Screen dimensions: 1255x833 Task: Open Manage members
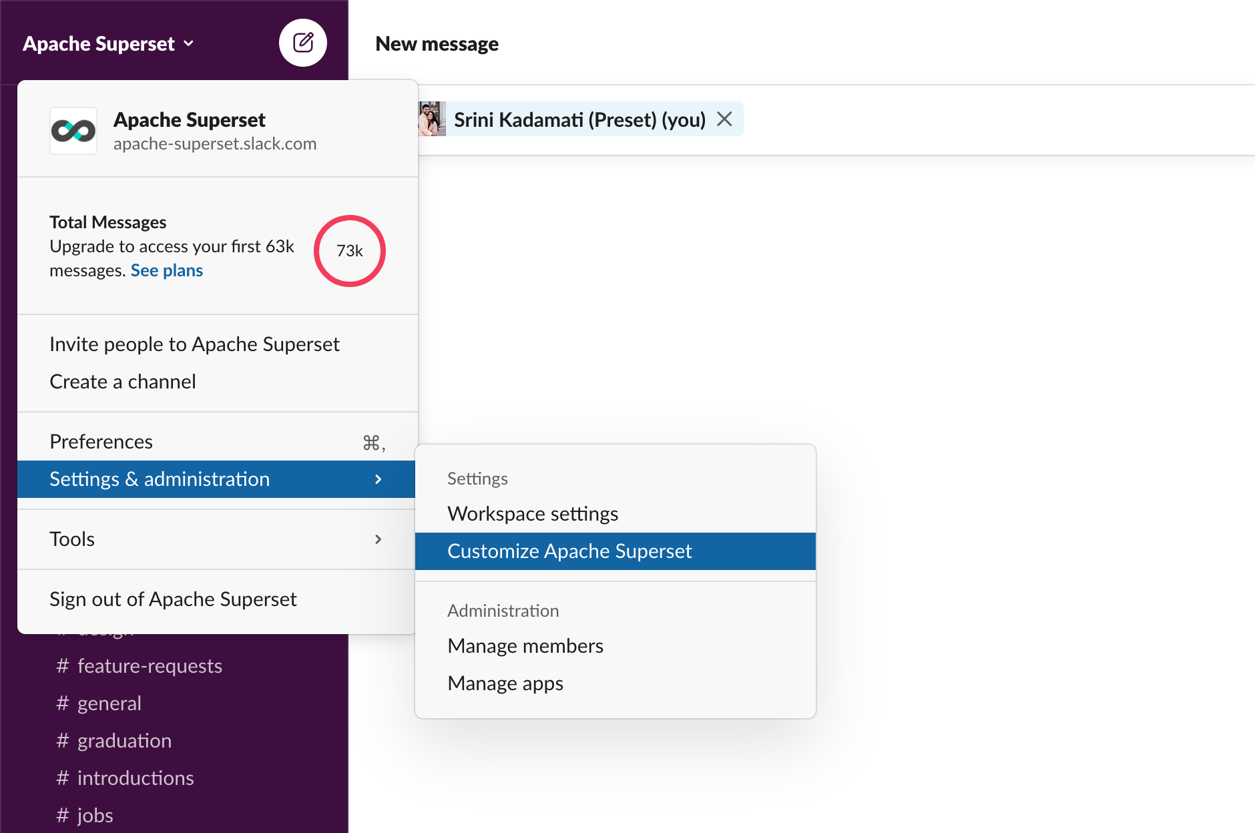[525, 646]
